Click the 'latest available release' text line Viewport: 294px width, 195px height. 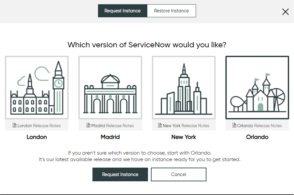139,159
